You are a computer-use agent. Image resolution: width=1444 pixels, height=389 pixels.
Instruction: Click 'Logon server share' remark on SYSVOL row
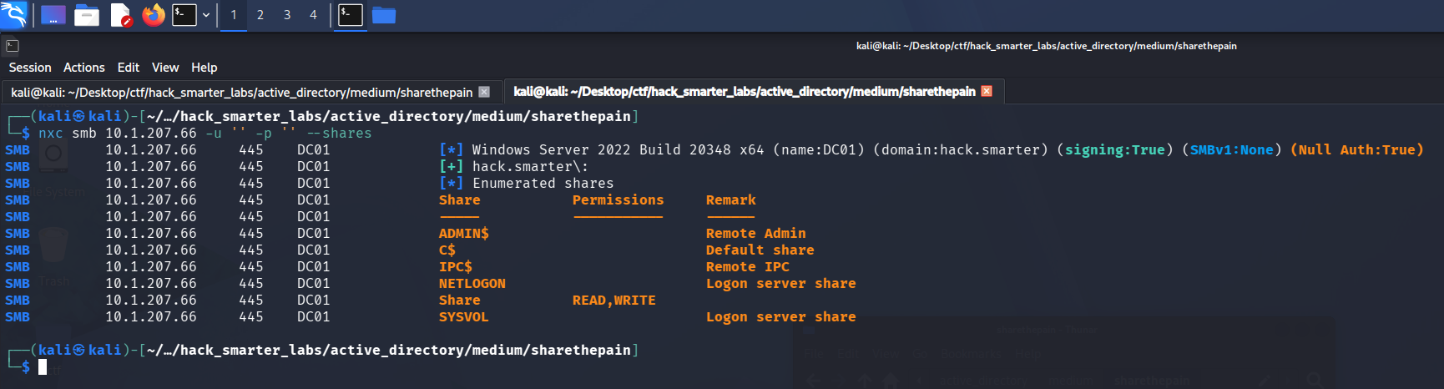click(x=781, y=317)
